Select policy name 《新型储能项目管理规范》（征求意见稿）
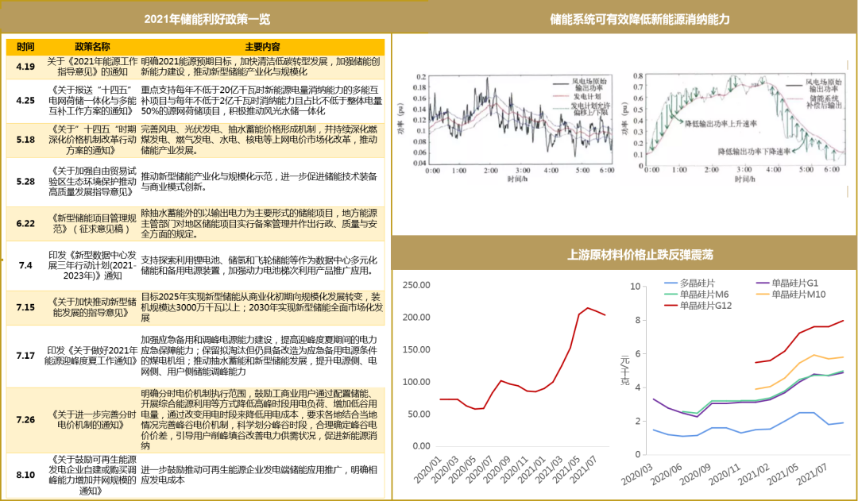Image resolution: width=858 pixels, height=501 pixels. pos(92,223)
